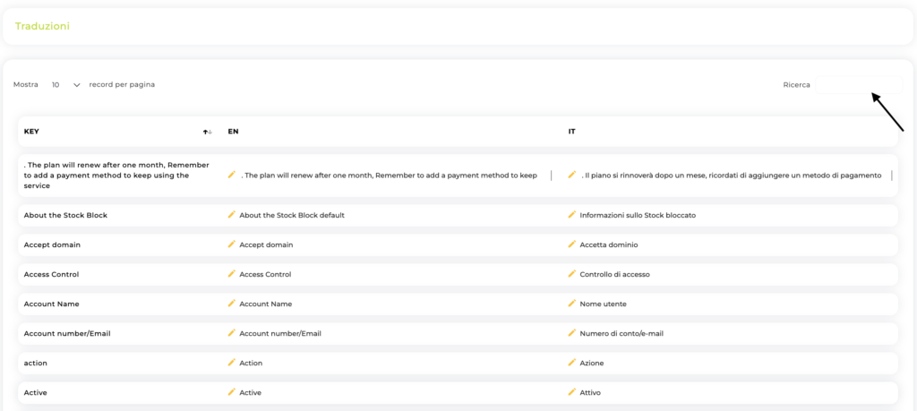The width and height of the screenshot is (917, 411).
Task: Click pencil icon next to English 'Active'
Action: [232, 392]
